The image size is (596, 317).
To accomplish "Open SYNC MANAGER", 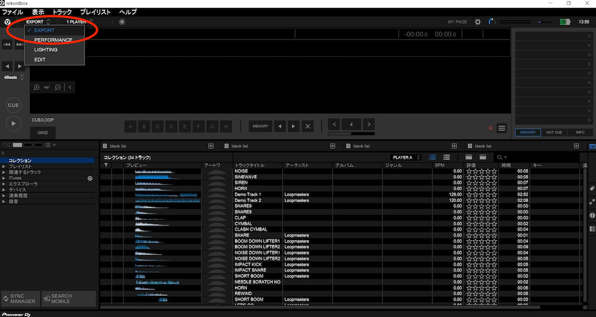I will tap(20, 299).
